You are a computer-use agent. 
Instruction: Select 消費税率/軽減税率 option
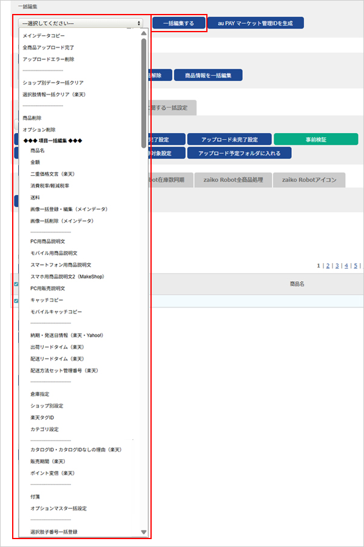[x=50, y=186]
